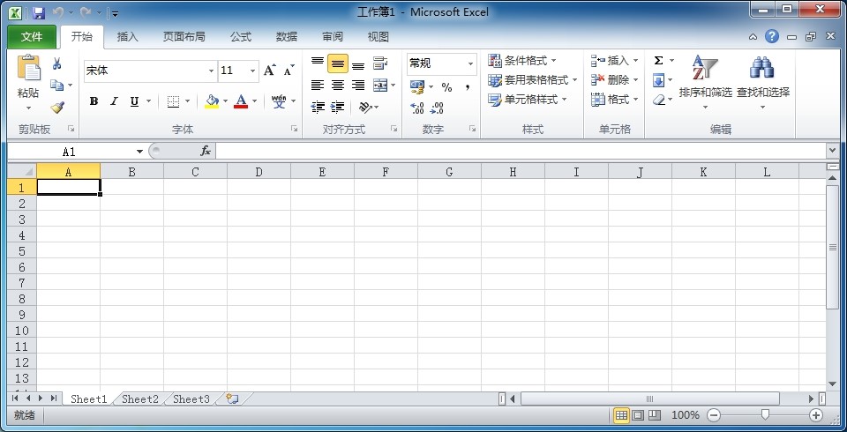
Task: Click the insert function fx icon
Action: (206, 152)
